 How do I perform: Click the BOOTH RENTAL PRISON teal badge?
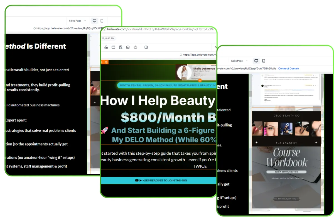pos(167,85)
